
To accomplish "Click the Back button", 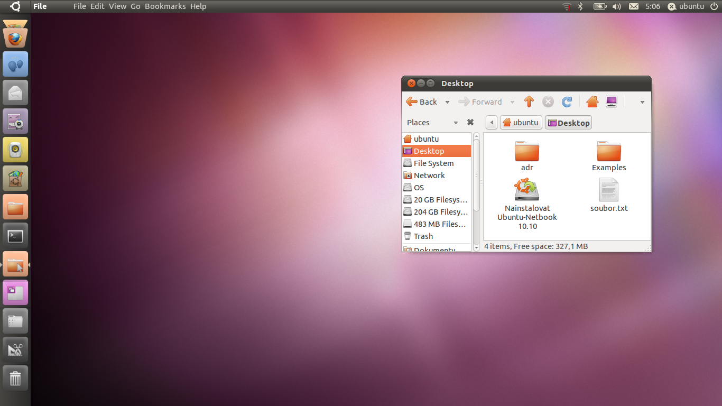I will pyautogui.click(x=422, y=101).
